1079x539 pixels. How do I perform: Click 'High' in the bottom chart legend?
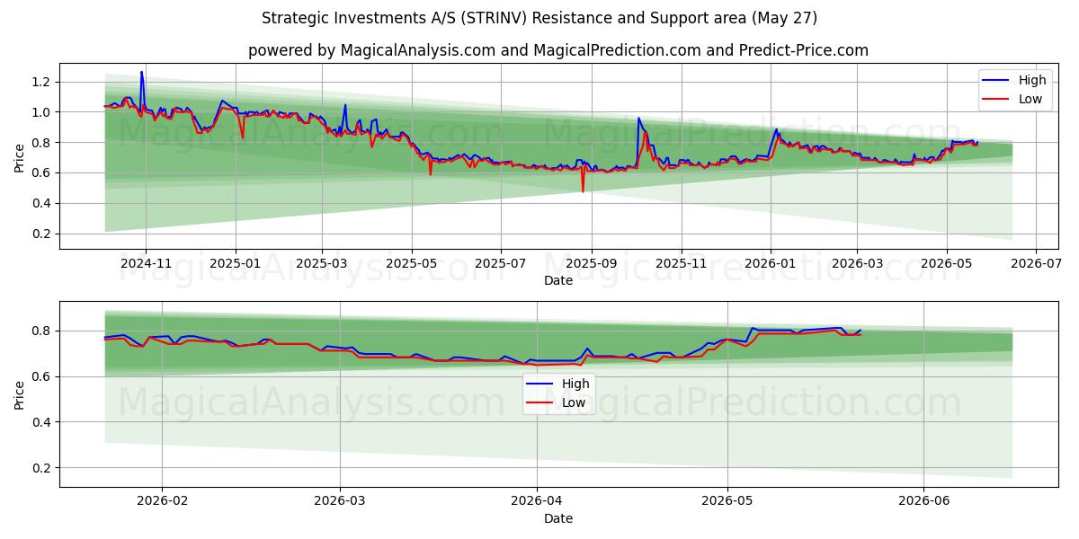coord(575,384)
